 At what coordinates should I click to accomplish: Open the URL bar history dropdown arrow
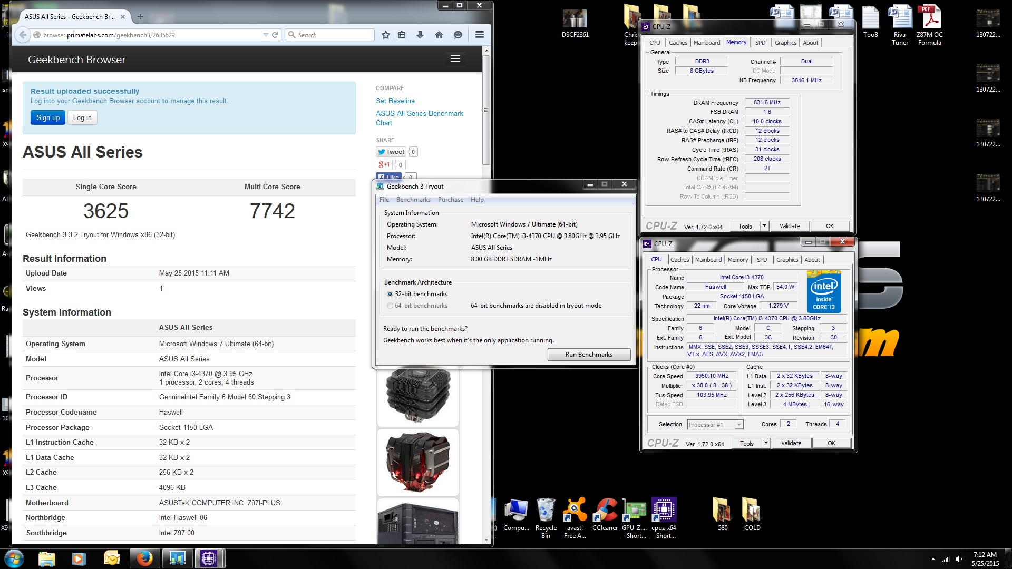pos(266,35)
